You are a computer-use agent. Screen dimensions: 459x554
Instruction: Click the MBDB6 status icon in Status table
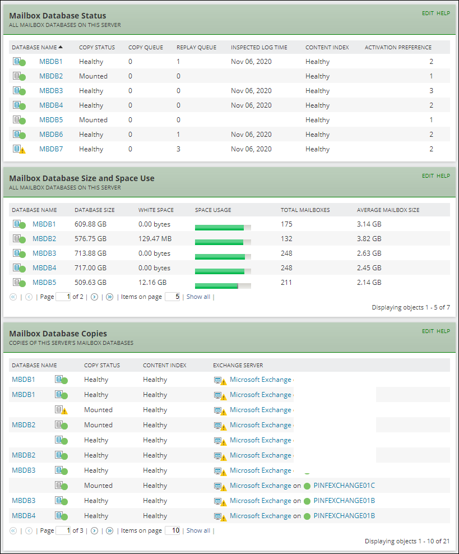pyautogui.click(x=19, y=135)
